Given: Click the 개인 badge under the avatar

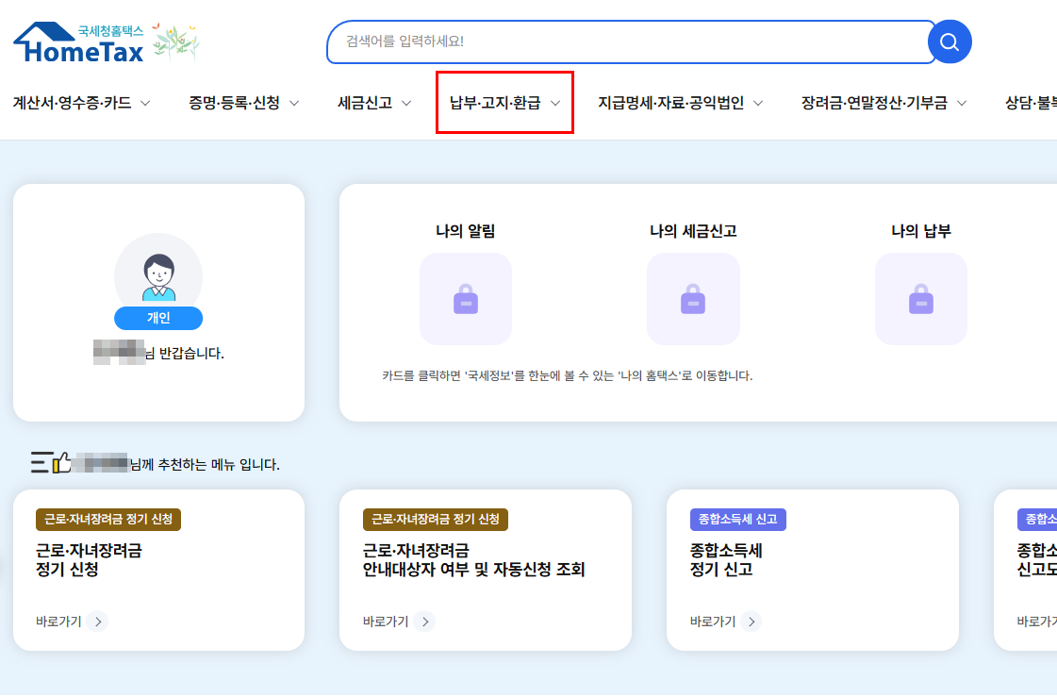Looking at the screenshot, I should 158,318.
